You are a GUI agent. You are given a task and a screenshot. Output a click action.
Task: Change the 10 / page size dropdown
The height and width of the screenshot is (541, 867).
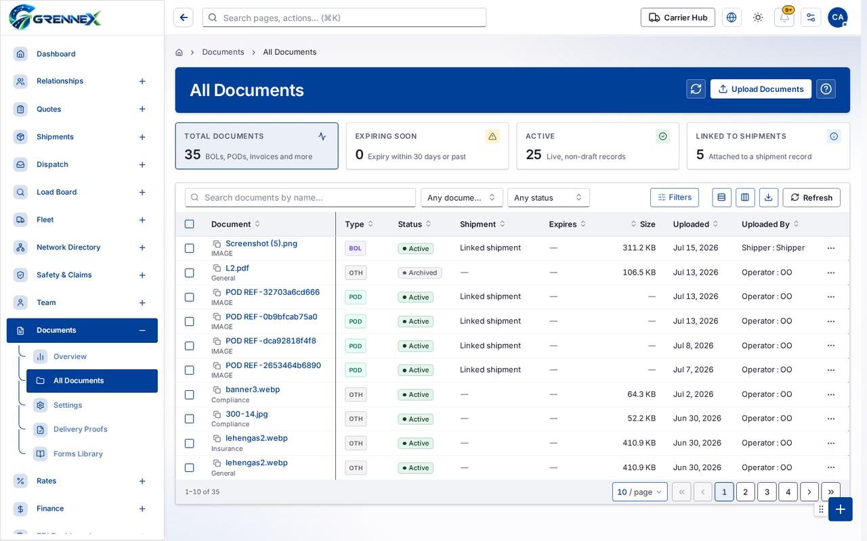(640, 492)
